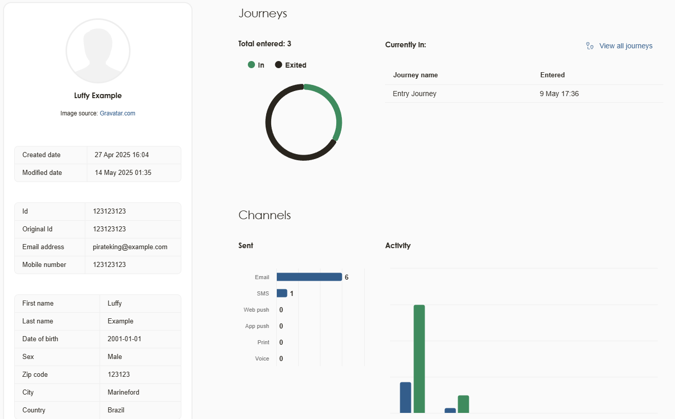Click the Mobile number row value
The width and height of the screenshot is (675, 419).
(109, 265)
